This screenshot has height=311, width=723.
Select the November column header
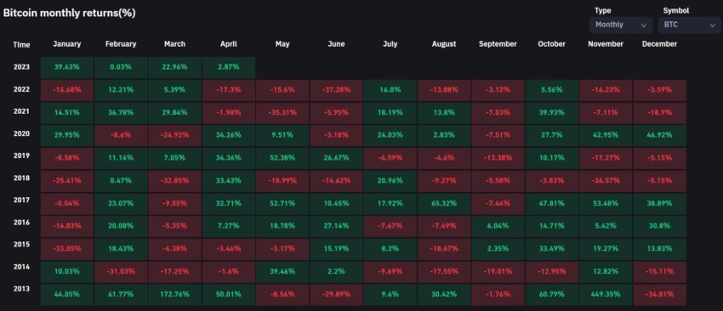point(606,44)
